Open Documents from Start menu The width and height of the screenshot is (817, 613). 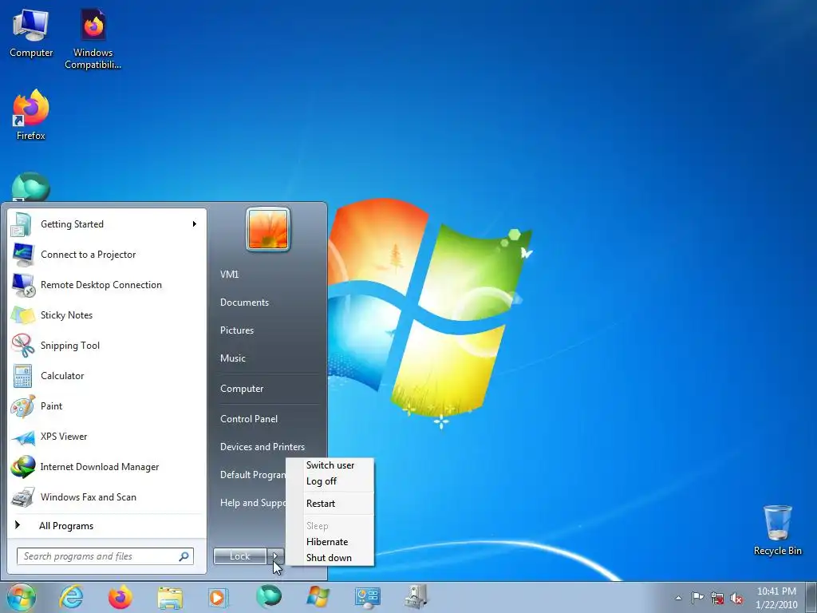click(244, 303)
